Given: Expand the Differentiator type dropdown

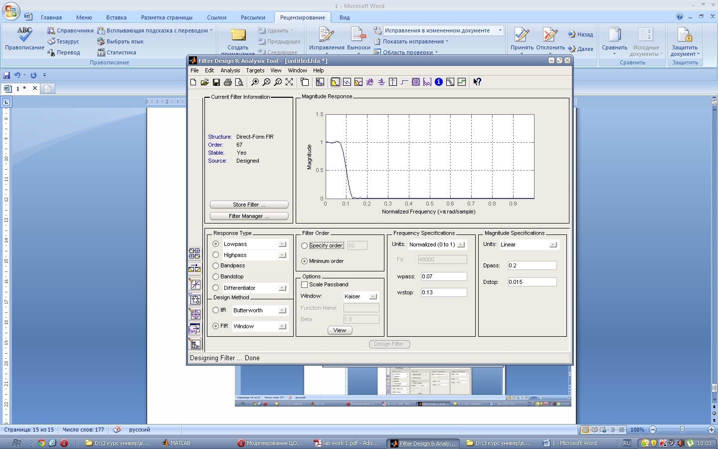Looking at the screenshot, I should pyautogui.click(x=282, y=288).
